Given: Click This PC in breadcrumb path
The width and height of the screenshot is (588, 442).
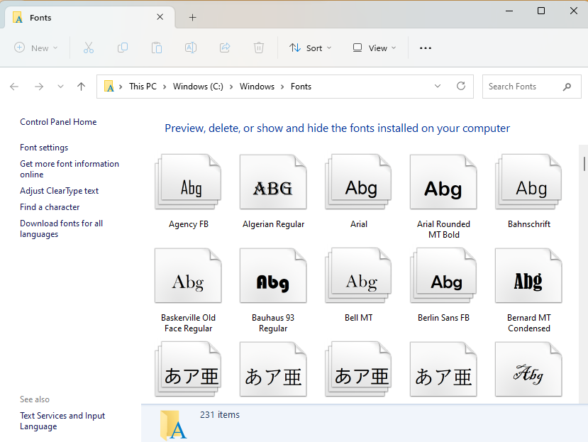Looking at the screenshot, I should click(143, 87).
